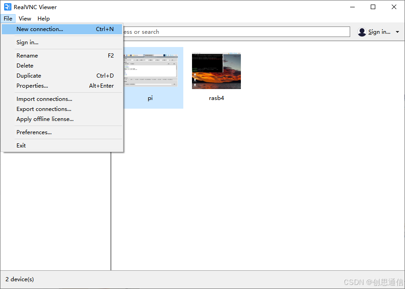Choose Duplicate menu entry

pos(62,76)
